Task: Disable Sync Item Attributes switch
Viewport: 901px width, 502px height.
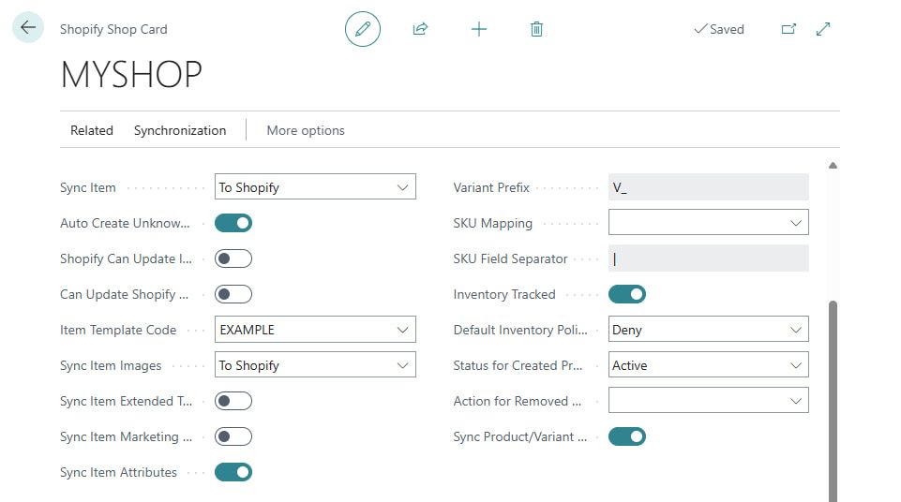Action: (x=233, y=472)
